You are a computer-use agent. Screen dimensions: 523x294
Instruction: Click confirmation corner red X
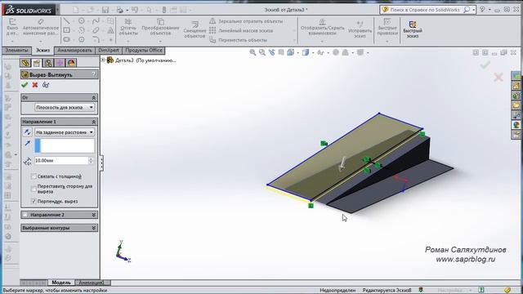pyautogui.click(x=498, y=78)
